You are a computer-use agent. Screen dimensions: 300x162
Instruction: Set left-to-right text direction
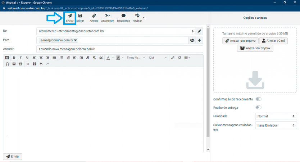[88, 58]
